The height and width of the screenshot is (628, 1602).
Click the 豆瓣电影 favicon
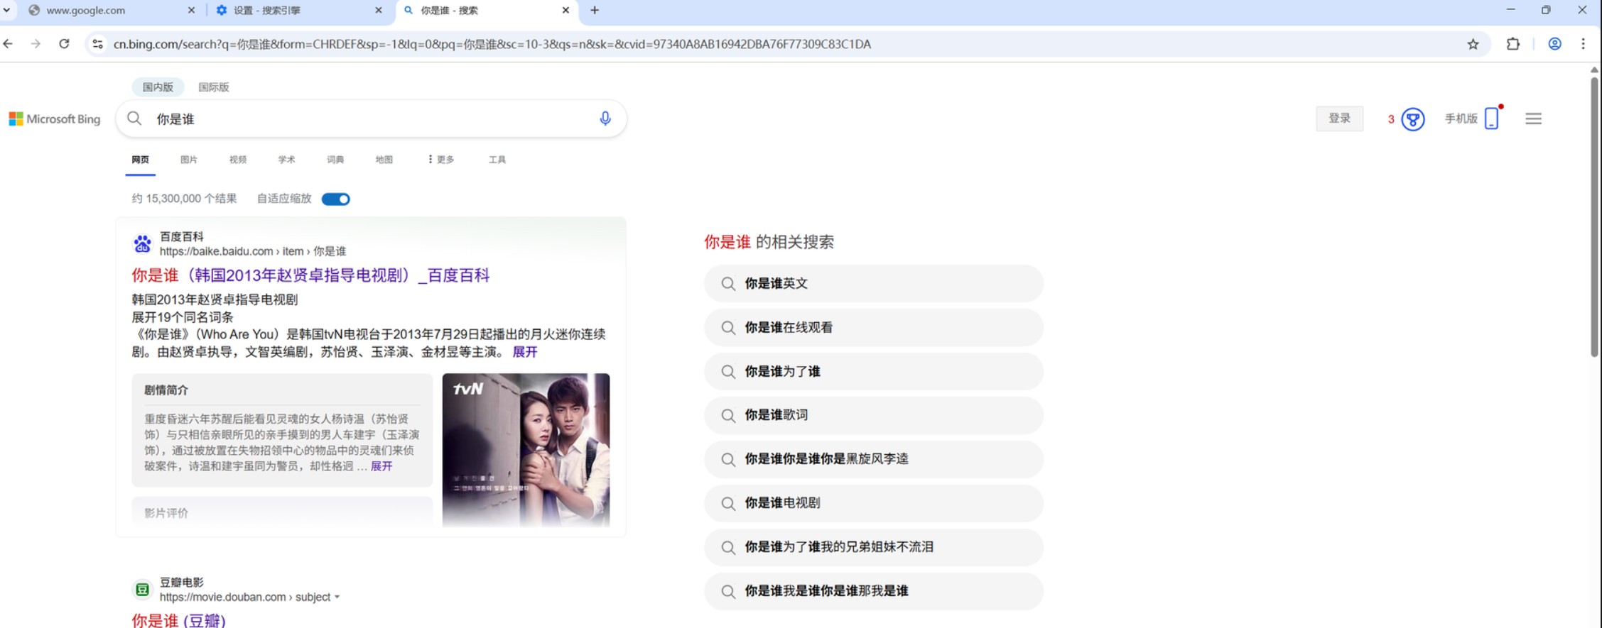click(142, 589)
